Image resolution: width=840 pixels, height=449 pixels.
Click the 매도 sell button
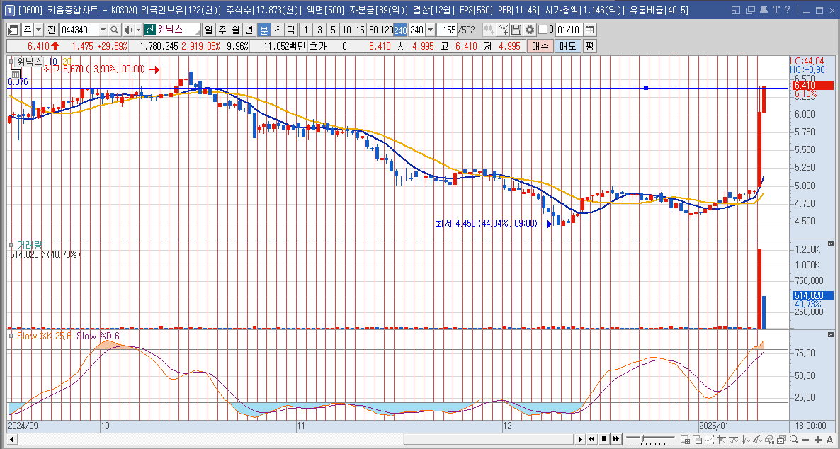tap(568, 46)
